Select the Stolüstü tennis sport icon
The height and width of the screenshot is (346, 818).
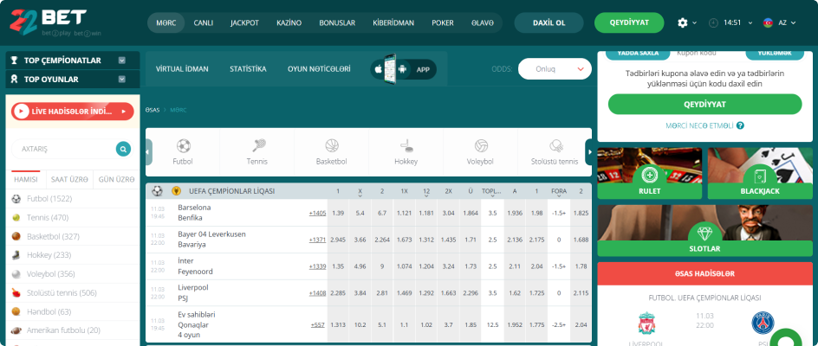point(555,145)
